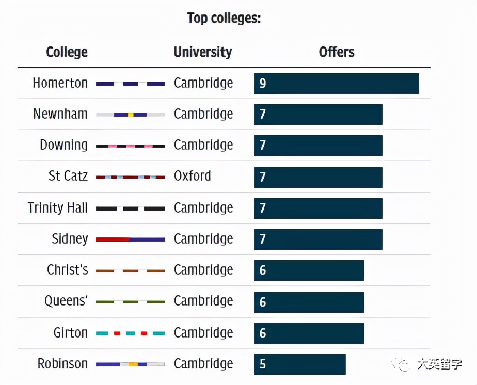Click Christ's brown dashed scarf stripe

pos(131,270)
